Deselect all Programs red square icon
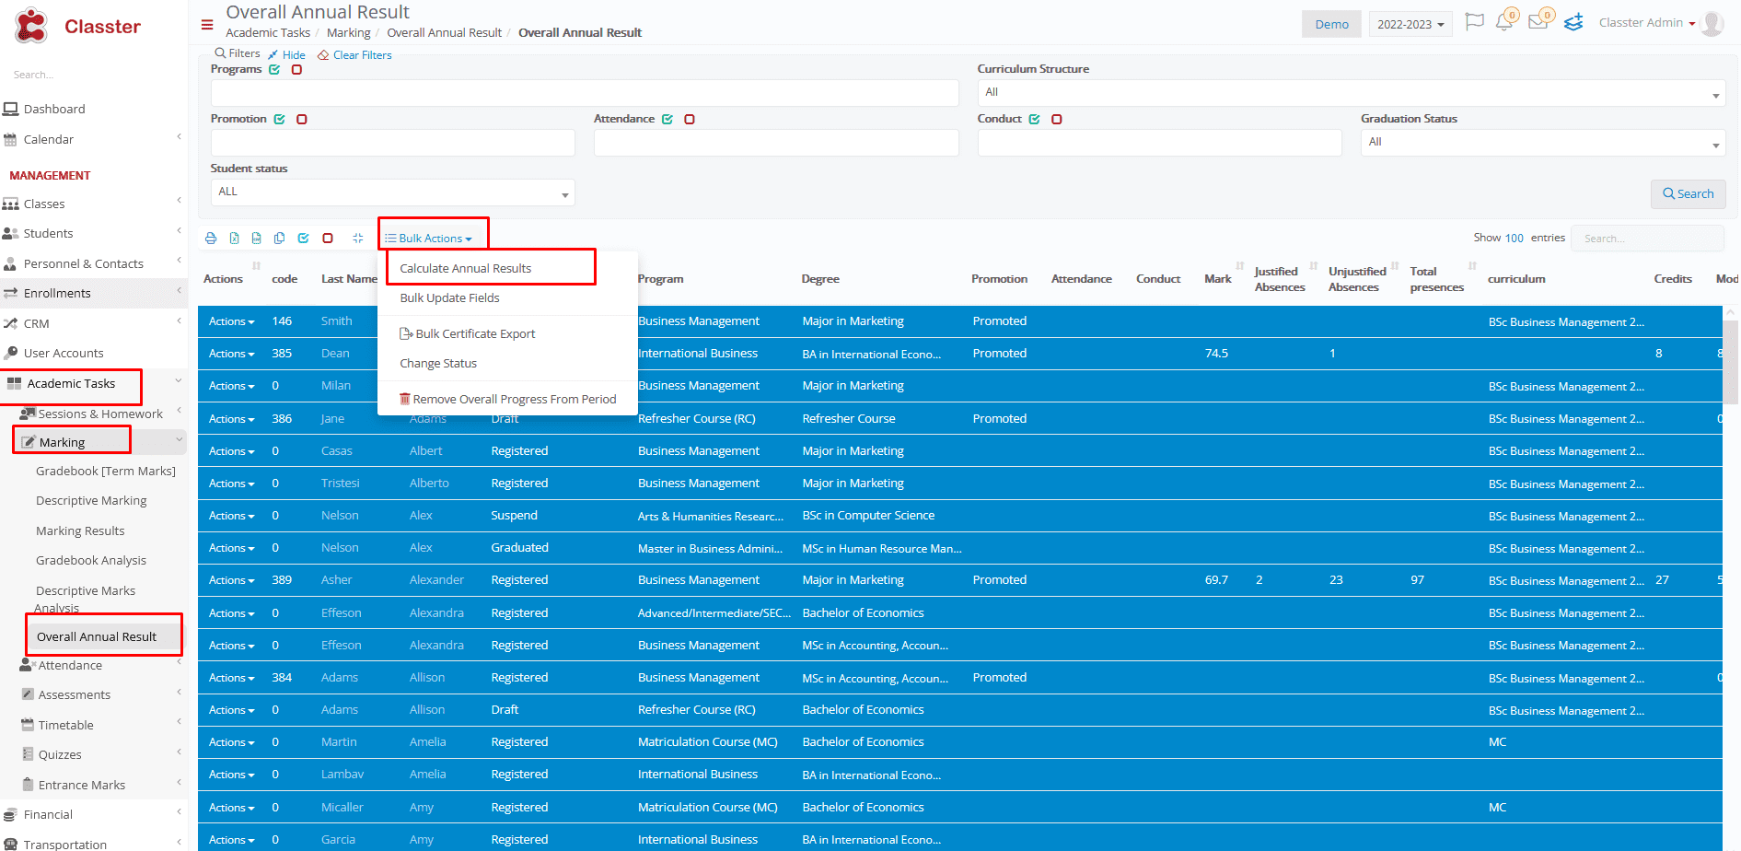The width and height of the screenshot is (1741, 851). [x=296, y=69]
